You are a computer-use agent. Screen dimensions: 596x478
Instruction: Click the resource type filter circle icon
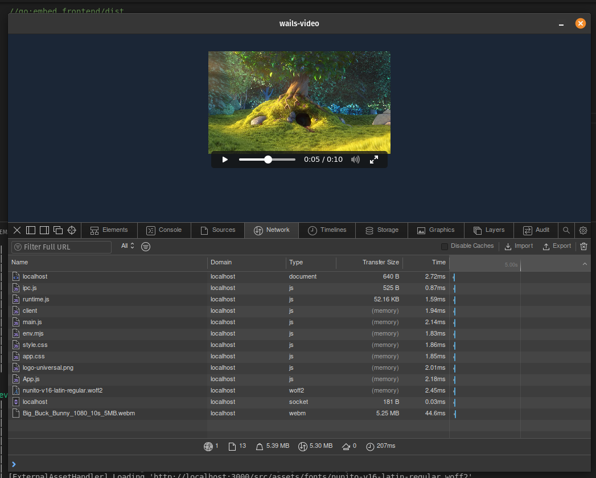(146, 246)
